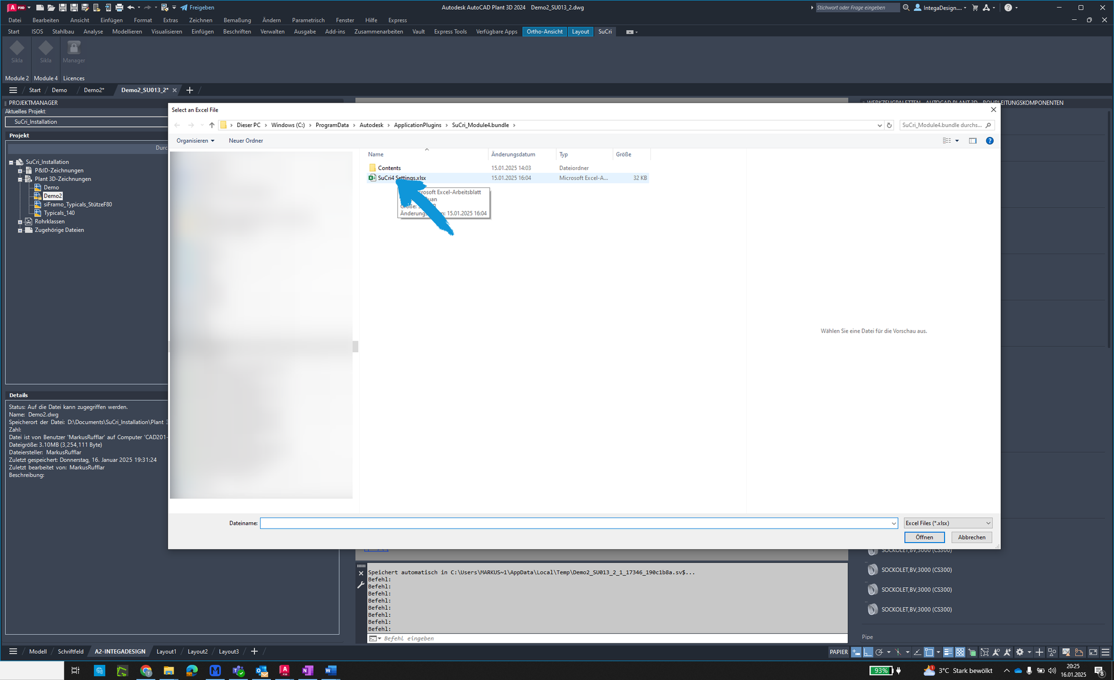Collapse the Plant 3D-Zeichnungen tree node
The width and height of the screenshot is (1114, 680).
[x=20, y=179]
